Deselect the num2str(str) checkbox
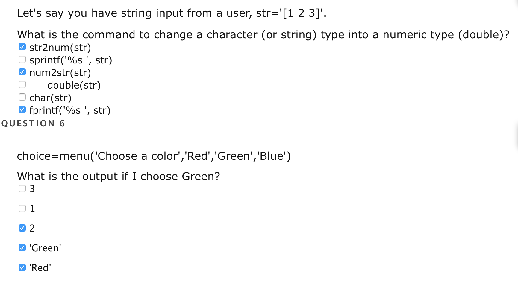 [x=22, y=72]
